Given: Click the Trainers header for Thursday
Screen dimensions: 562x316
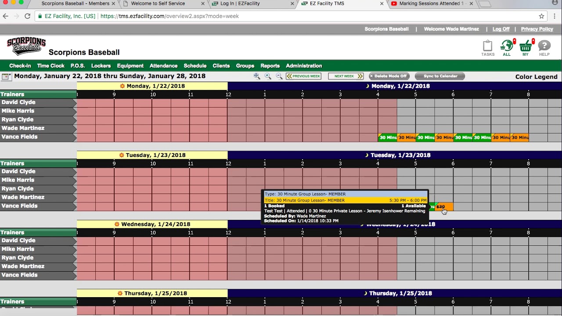Looking at the screenshot, I should [x=38, y=302].
